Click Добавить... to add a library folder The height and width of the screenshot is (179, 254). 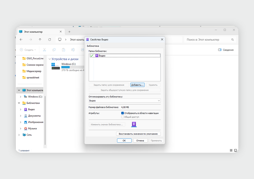coord(137,85)
